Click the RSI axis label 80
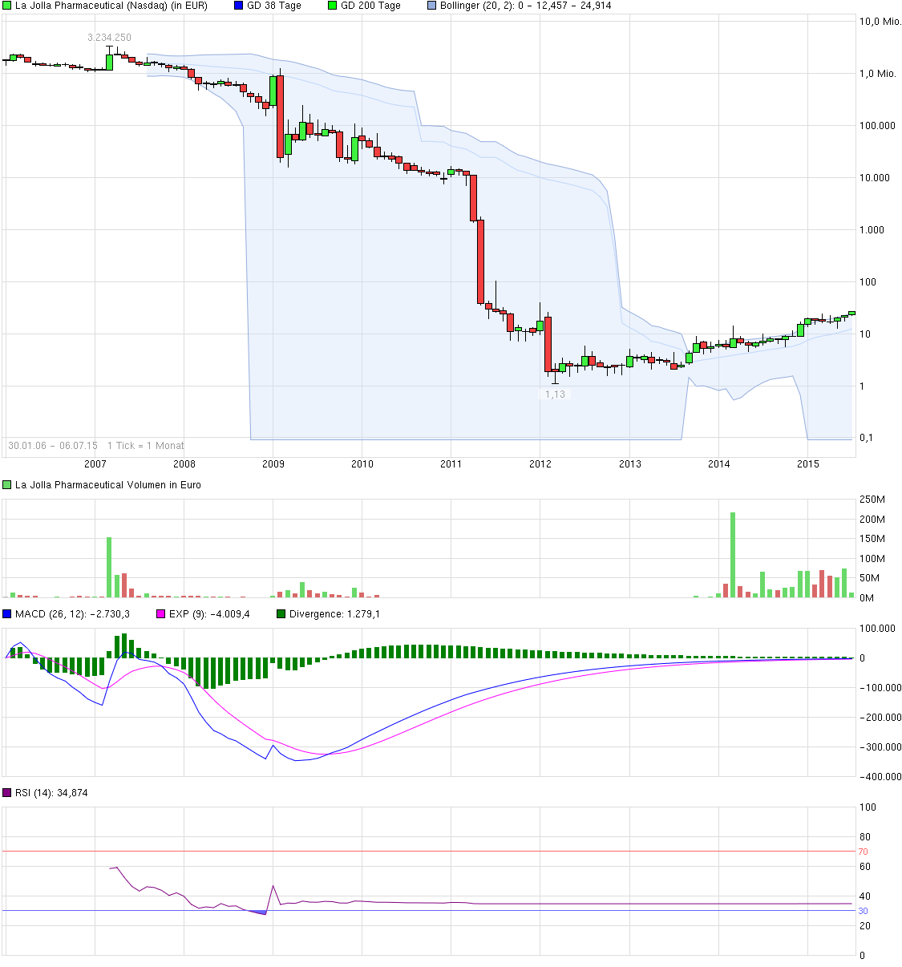 pos(865,837)
